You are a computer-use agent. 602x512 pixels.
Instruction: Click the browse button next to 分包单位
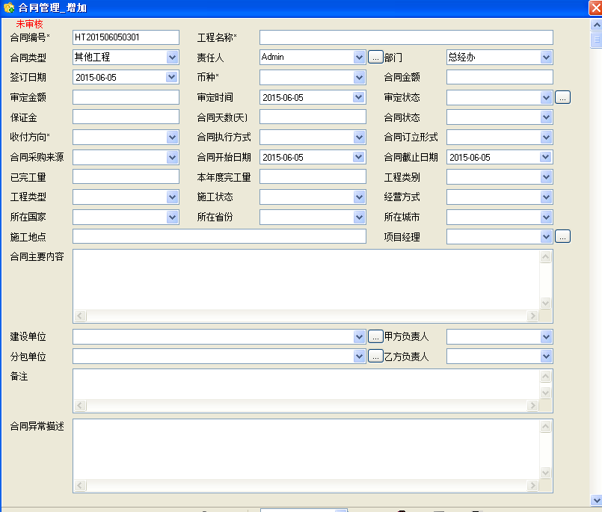pos(375,357)
